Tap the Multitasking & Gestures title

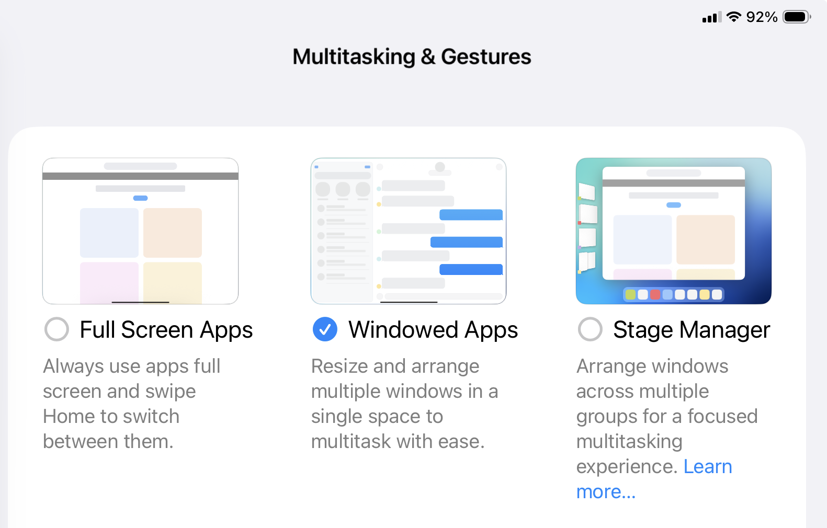pyautogui.click(x=412, y=56)
